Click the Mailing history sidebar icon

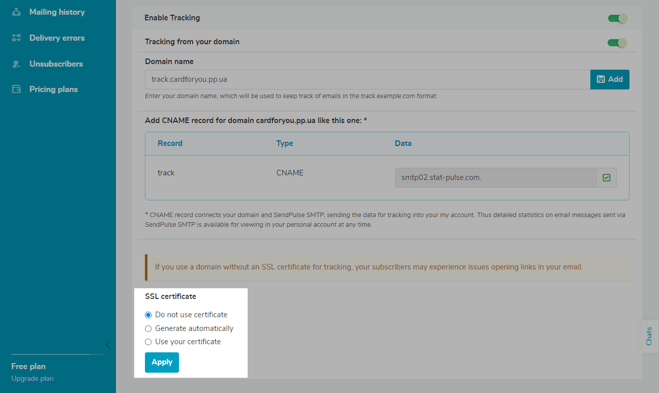click(17, 12)
